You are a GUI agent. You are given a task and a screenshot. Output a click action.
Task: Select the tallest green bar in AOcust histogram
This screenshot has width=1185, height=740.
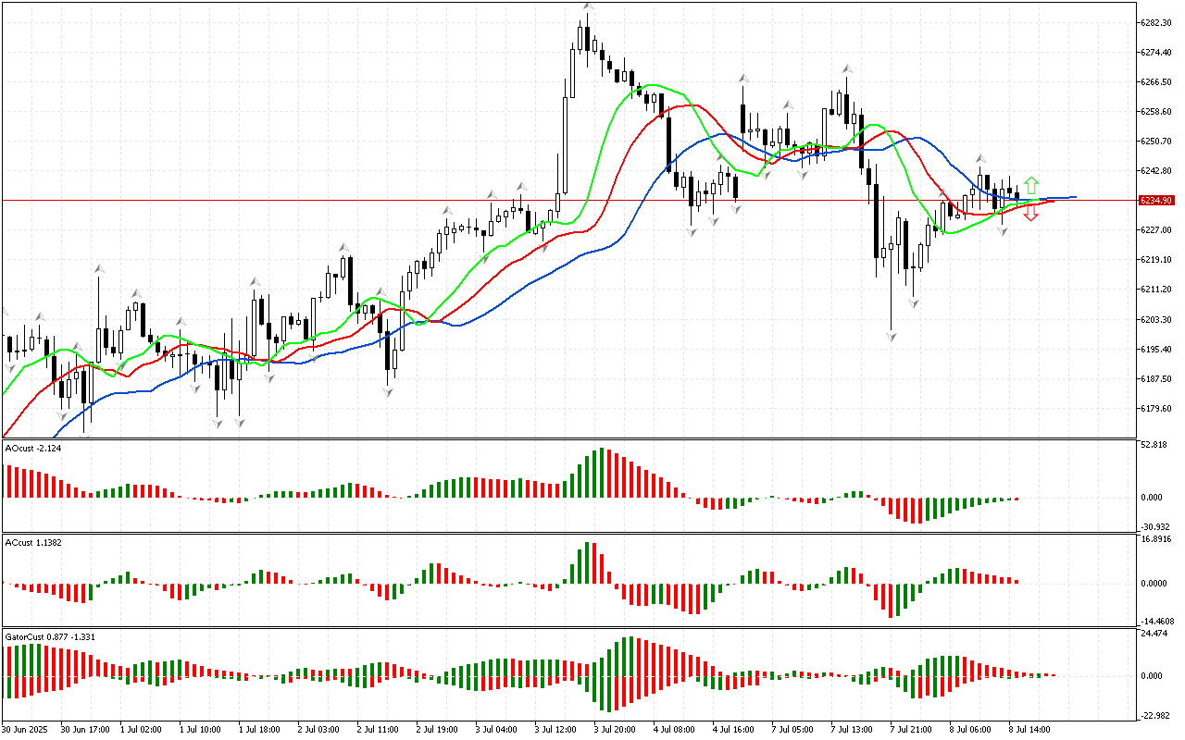point(603,473)
